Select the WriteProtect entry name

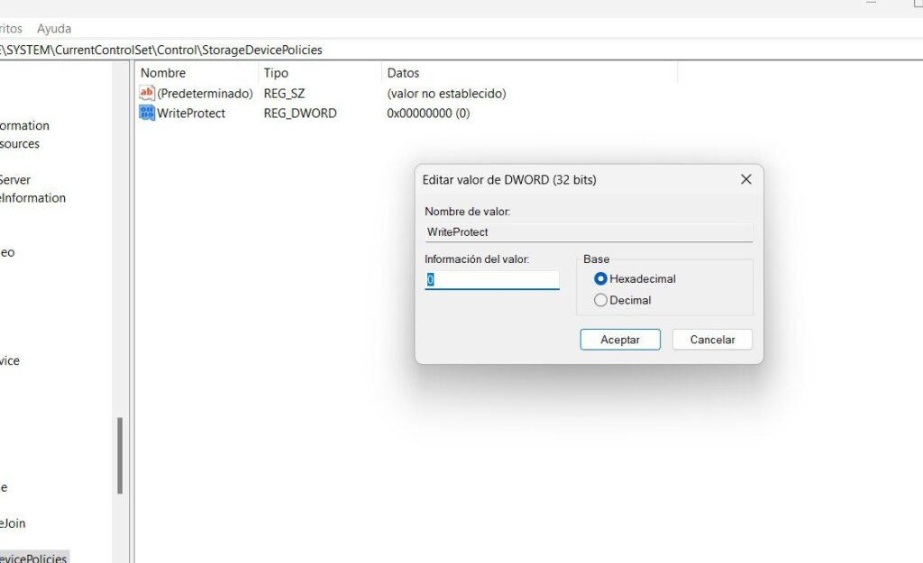(191, 113)
